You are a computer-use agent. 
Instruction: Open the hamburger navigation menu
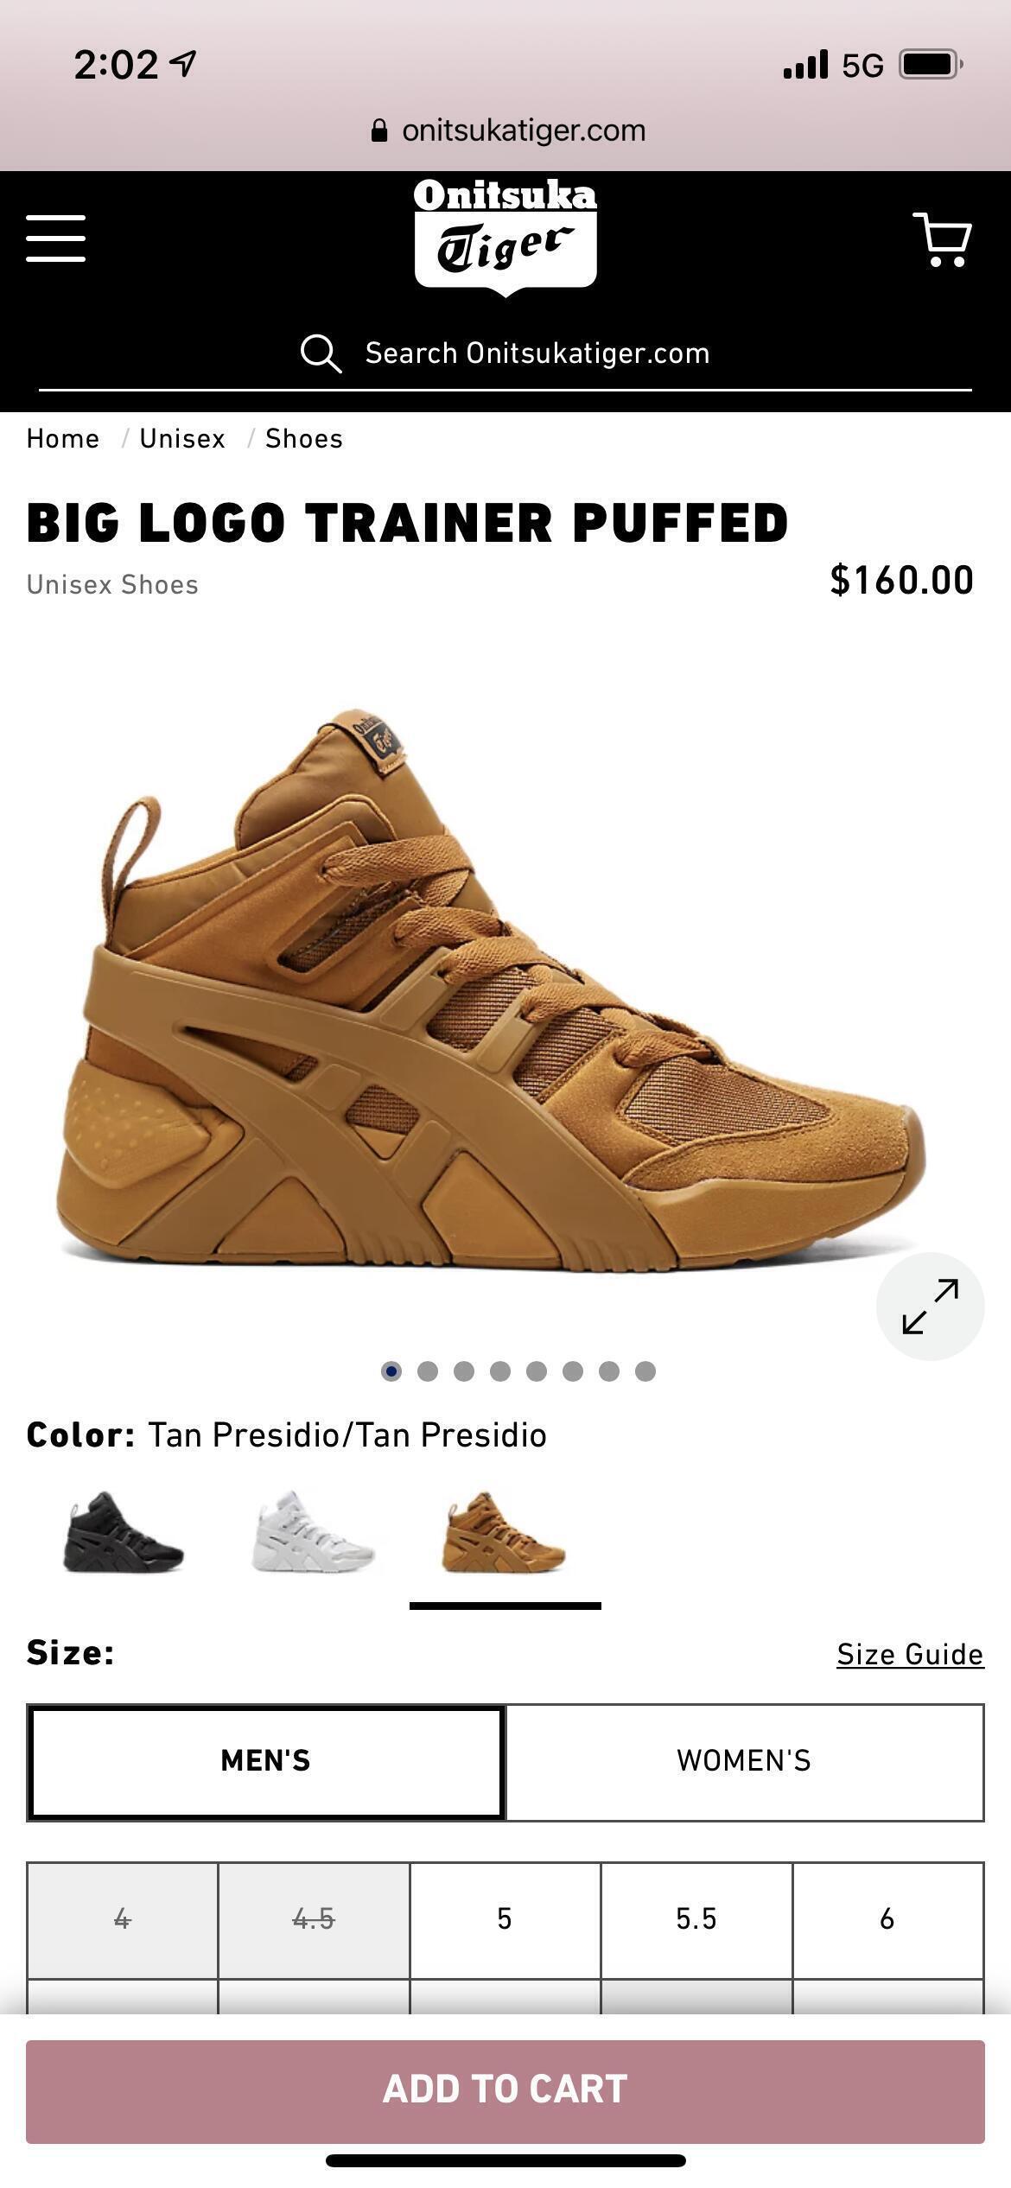[55, 239]
